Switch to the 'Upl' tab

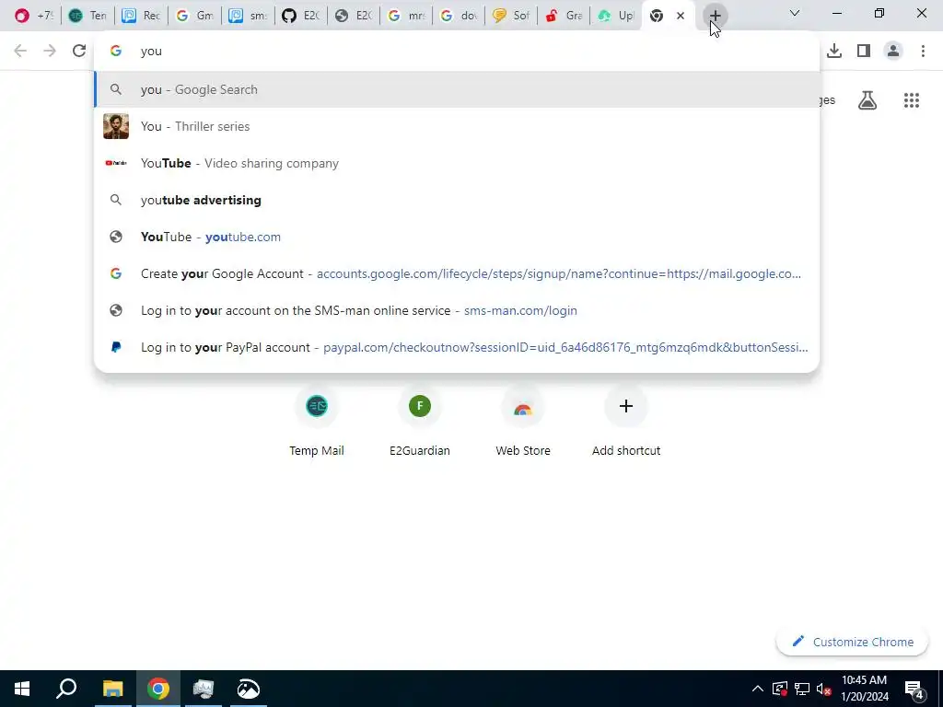(616, 16)
